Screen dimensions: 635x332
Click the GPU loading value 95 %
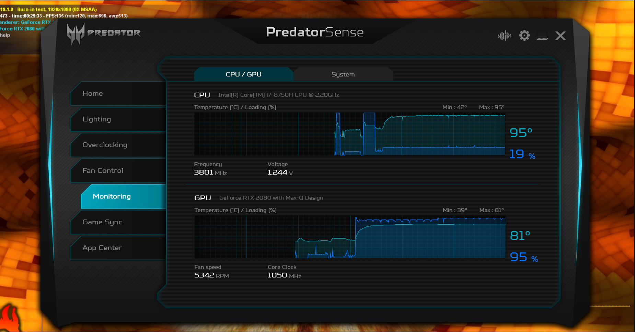[524, 257]
